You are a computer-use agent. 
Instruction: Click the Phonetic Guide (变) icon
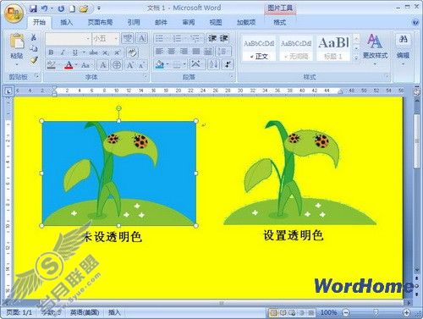point(128,38)
